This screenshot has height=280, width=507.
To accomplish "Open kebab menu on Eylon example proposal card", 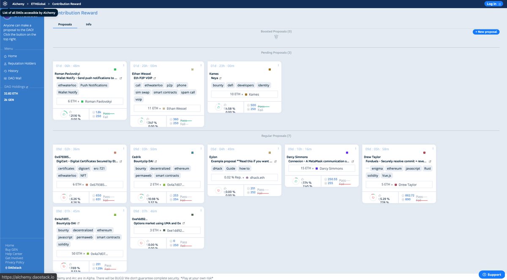I will (x=278, y=148).
